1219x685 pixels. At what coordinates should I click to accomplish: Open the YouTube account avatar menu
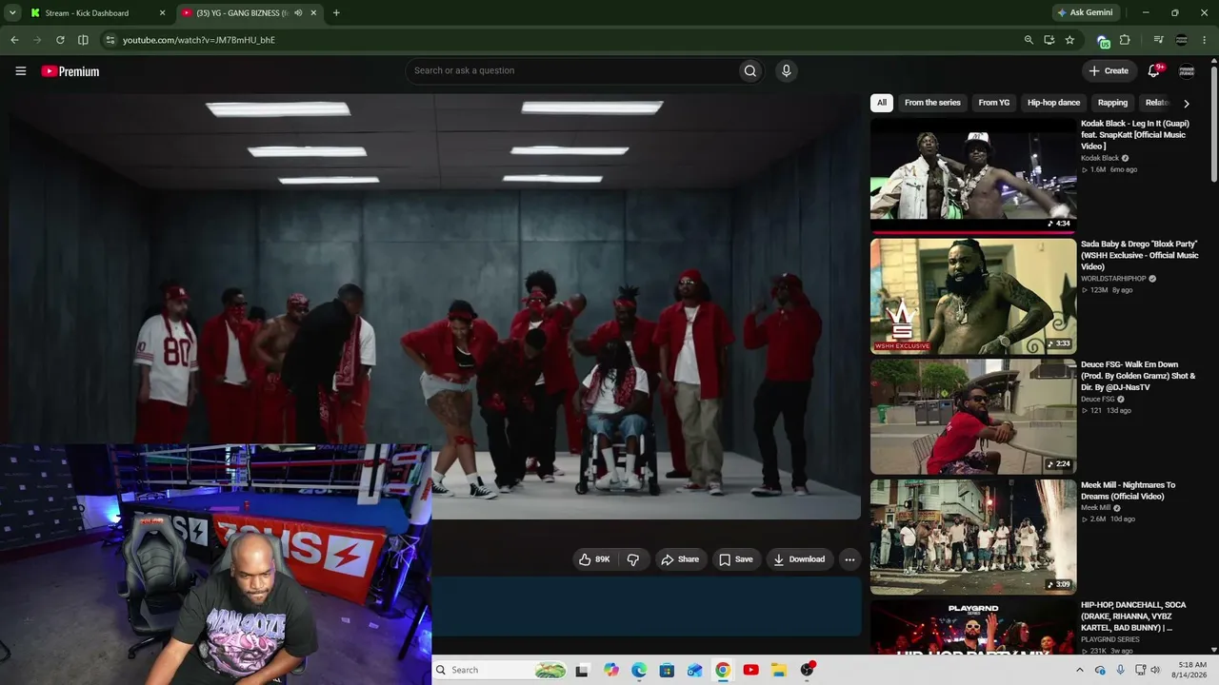pos(1187,70)
